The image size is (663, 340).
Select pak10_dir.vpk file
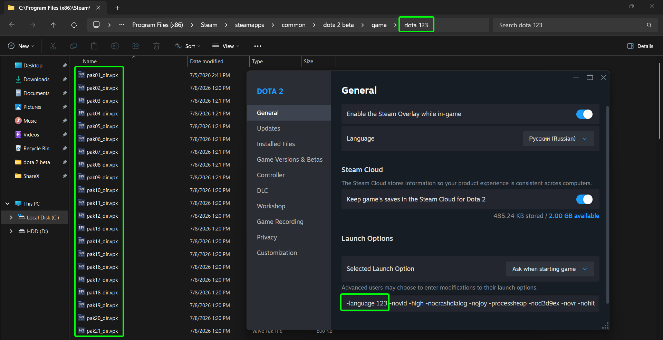click(102, 190)
